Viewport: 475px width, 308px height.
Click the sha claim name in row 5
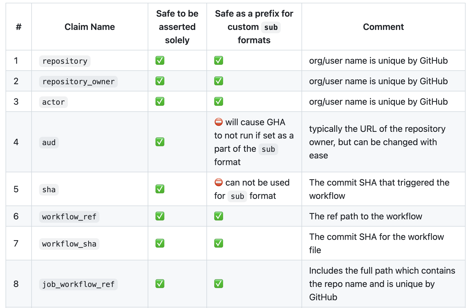click(49, 189)
